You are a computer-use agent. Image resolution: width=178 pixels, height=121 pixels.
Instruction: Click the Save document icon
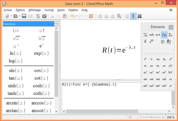point(24,16)
